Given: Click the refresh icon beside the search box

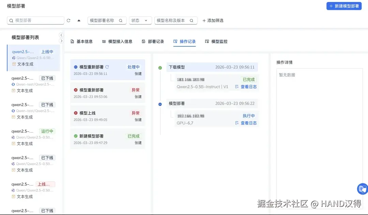Looking at the screenshot, I should pyautogui.click(x=68, y=20).
